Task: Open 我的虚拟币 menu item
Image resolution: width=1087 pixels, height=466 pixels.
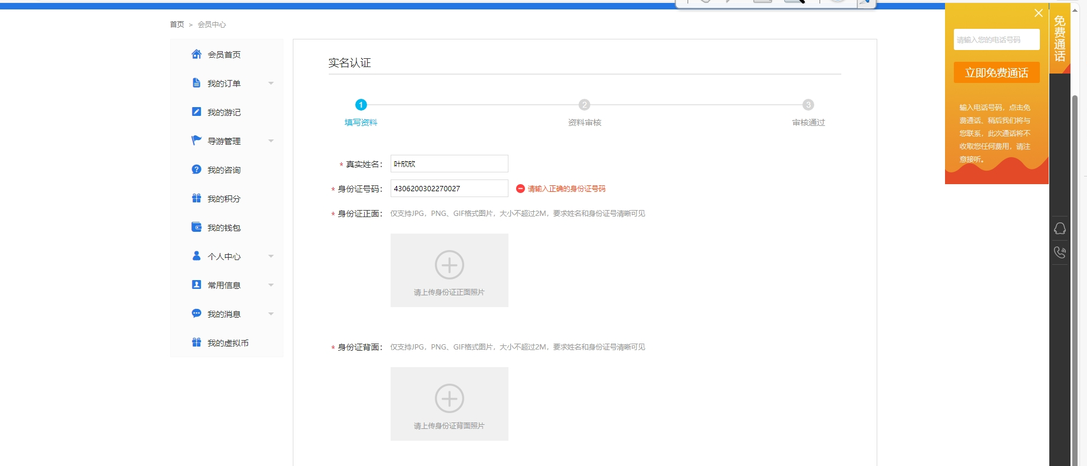Action: pyautogui.click(x=227, y=343)
